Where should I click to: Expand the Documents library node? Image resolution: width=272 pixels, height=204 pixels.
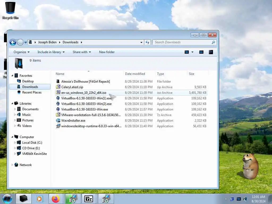pyautogui.click(x=15, y=109)
